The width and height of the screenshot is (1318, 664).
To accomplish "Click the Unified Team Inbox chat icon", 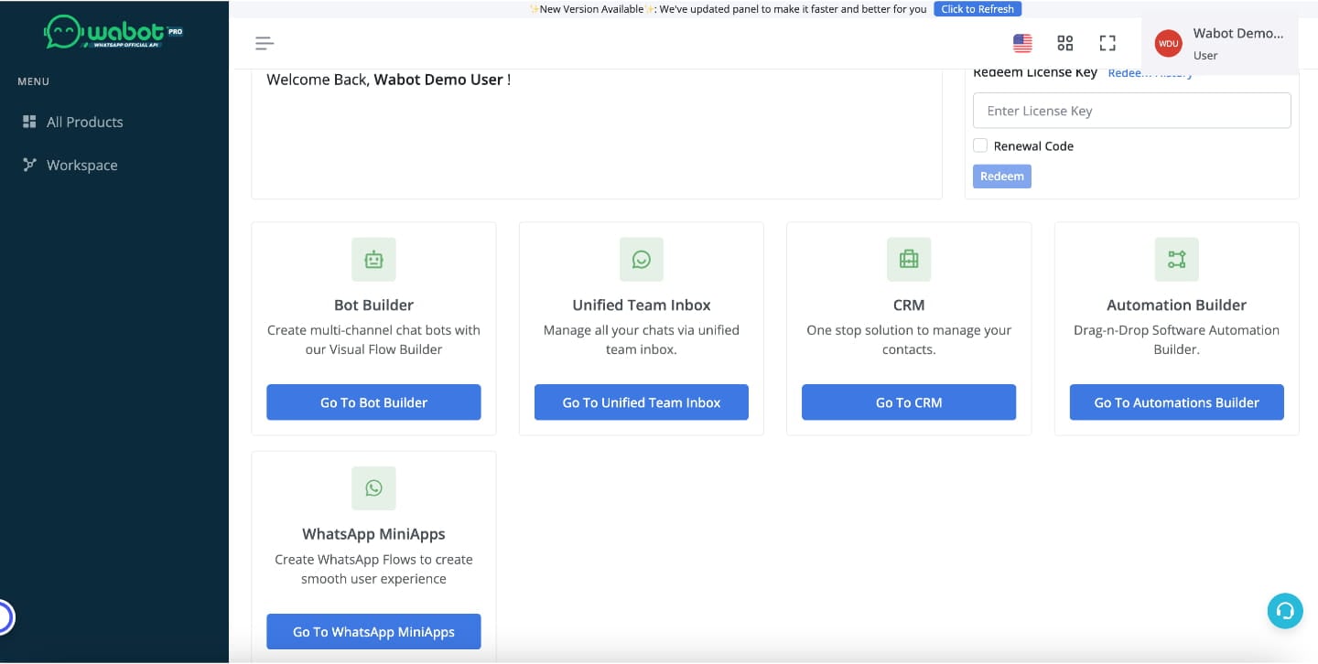I will pos(641,260).
